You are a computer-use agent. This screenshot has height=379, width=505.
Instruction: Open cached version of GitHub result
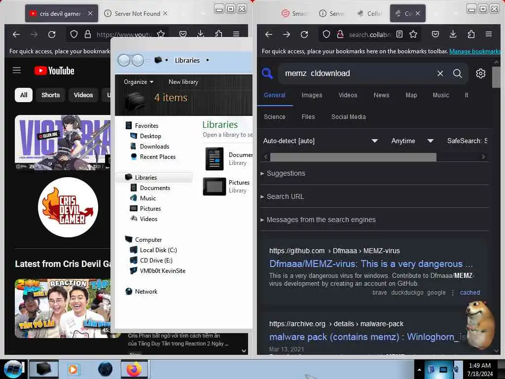tap(469, 293)
